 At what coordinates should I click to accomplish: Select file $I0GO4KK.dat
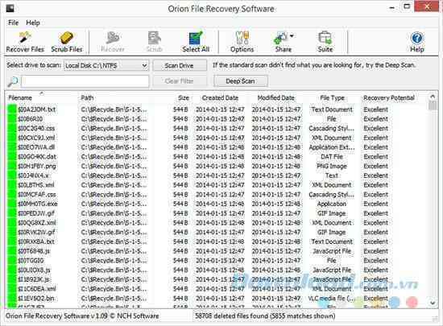click(37, 157)
